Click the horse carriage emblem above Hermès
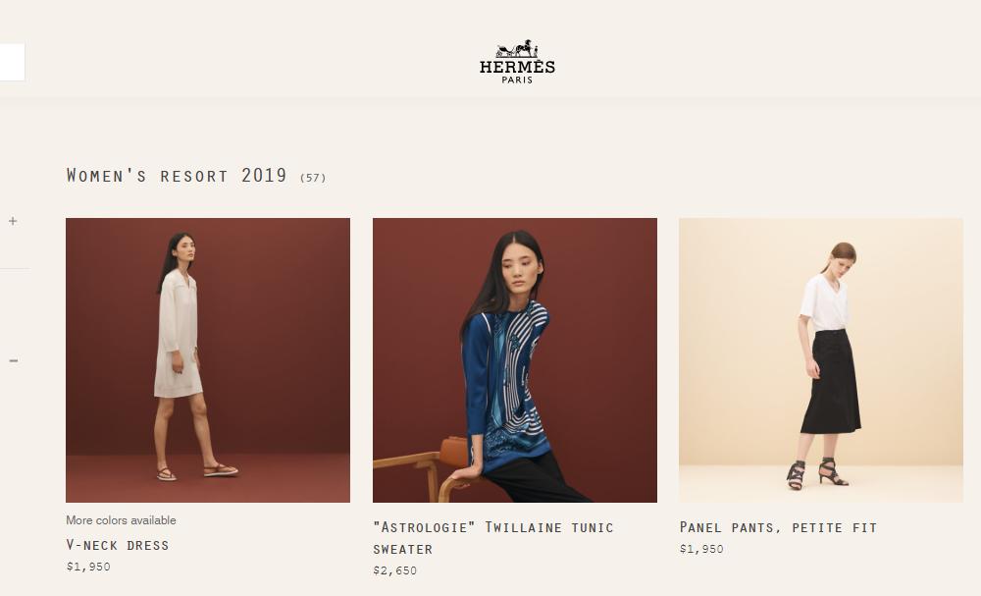The image size is (981, 596). click(517, 49)
